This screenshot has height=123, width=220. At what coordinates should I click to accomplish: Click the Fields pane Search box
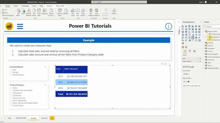pyautogui.click(x=212, y=26)
